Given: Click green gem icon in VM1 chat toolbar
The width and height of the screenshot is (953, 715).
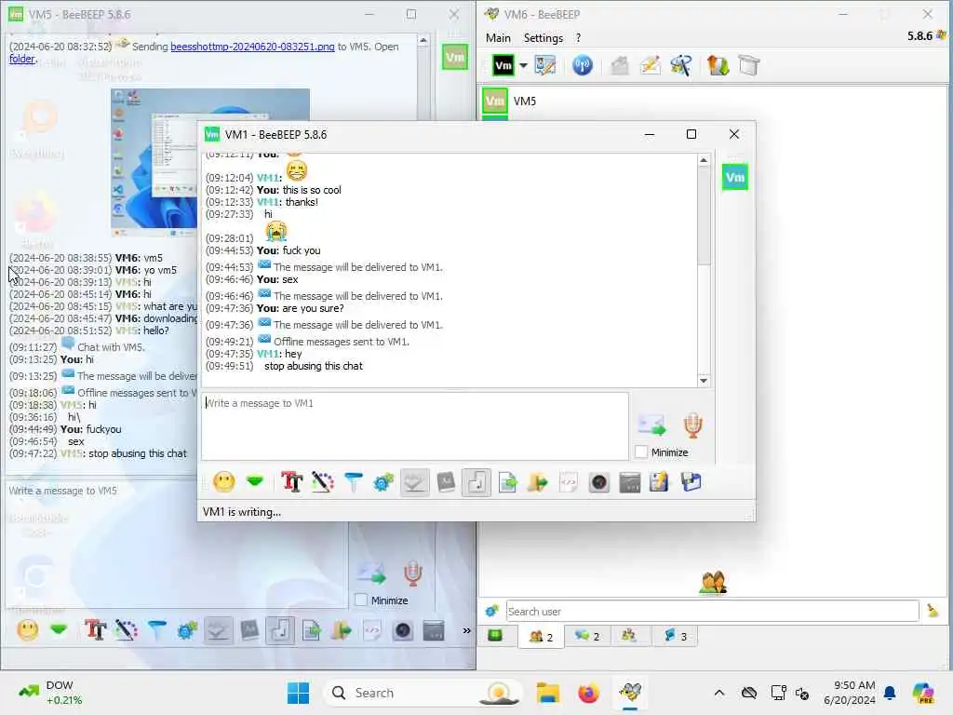Looking at the screenshot, I should click(255, 482).
